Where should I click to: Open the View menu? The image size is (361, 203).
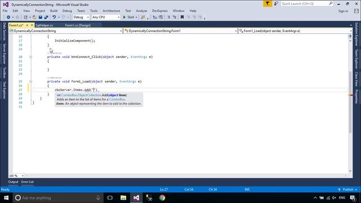pos(27,11)
